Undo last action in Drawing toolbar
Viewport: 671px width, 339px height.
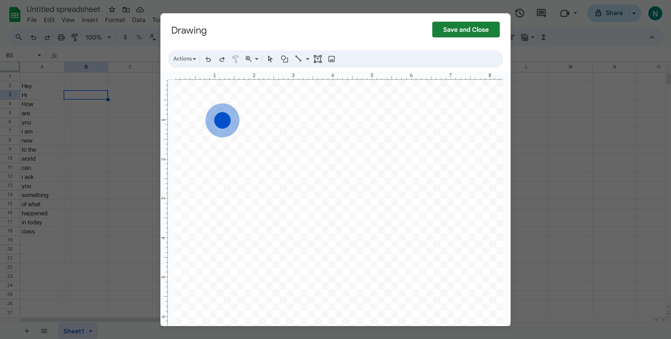(208, 59)
